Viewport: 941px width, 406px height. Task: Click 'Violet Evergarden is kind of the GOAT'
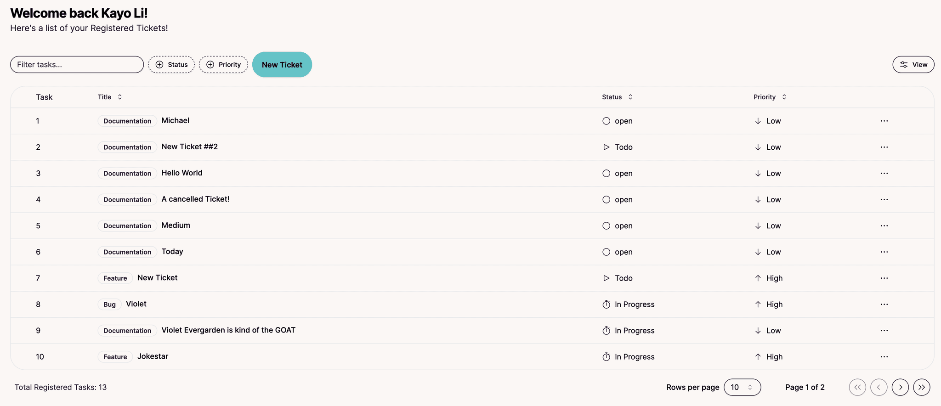228,330
